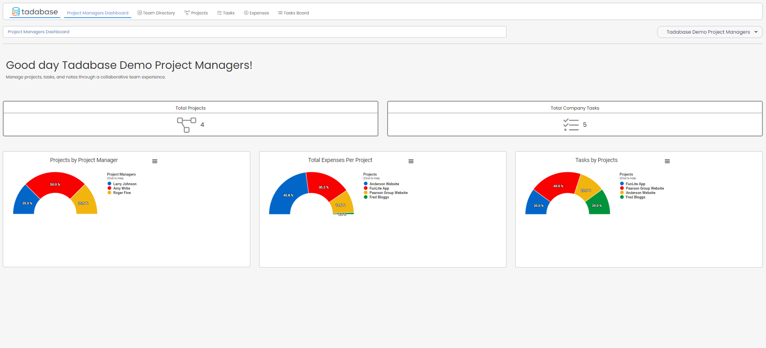This screenshot has height=348, width=766.
Task: Hide Fred Bloggs in the Tasks by Projects legend
Action: coord(633,197)
